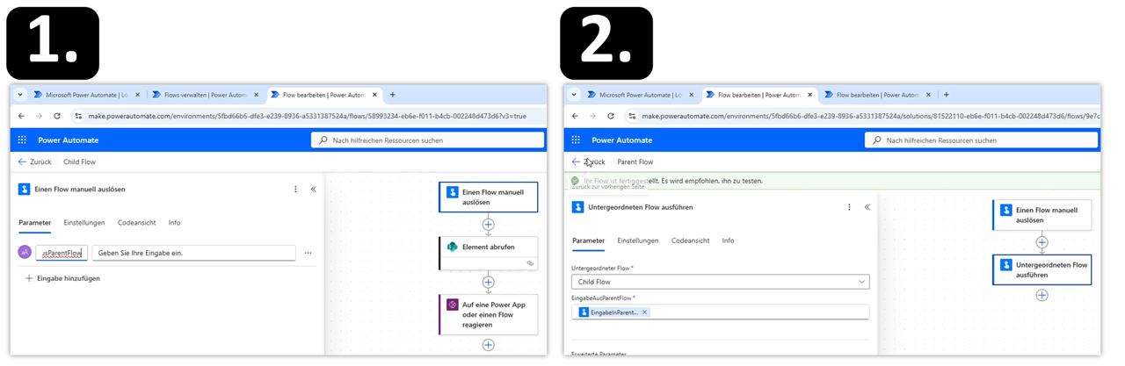The height and width of the screenshot is (366, 1125).
Task: Click the connection link icon on Element abrufen
Action: point(530,263)
